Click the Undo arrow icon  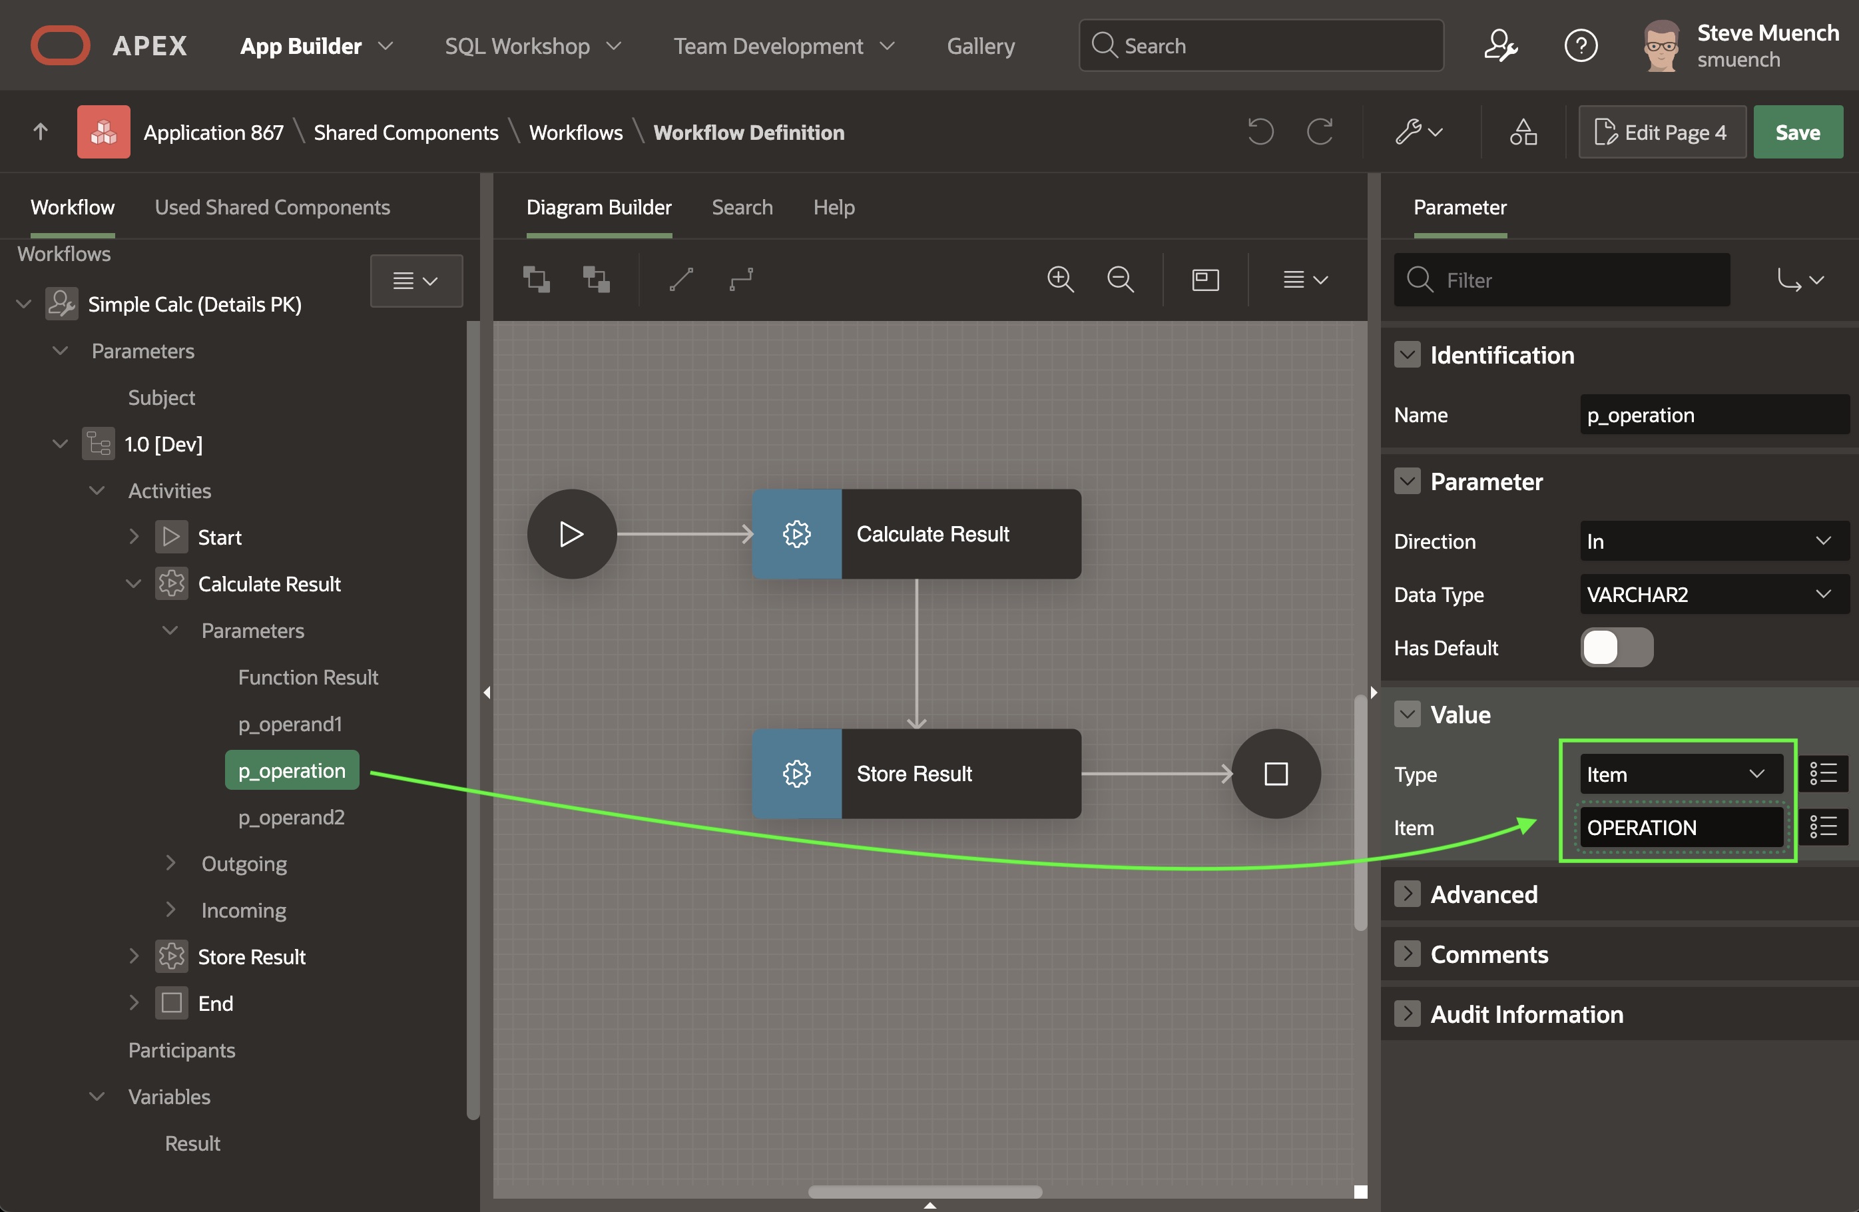coord(1260,131)
